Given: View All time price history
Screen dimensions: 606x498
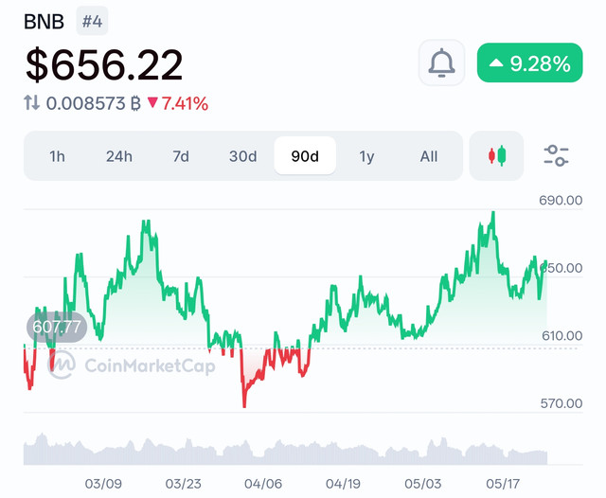Looking at the screenshot, I should point(429,156).
